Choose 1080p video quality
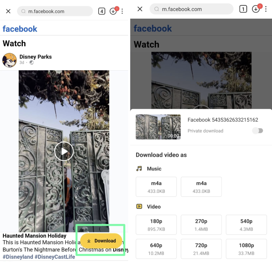This screenshot has width=272, height=262. (x=246, y=249)
